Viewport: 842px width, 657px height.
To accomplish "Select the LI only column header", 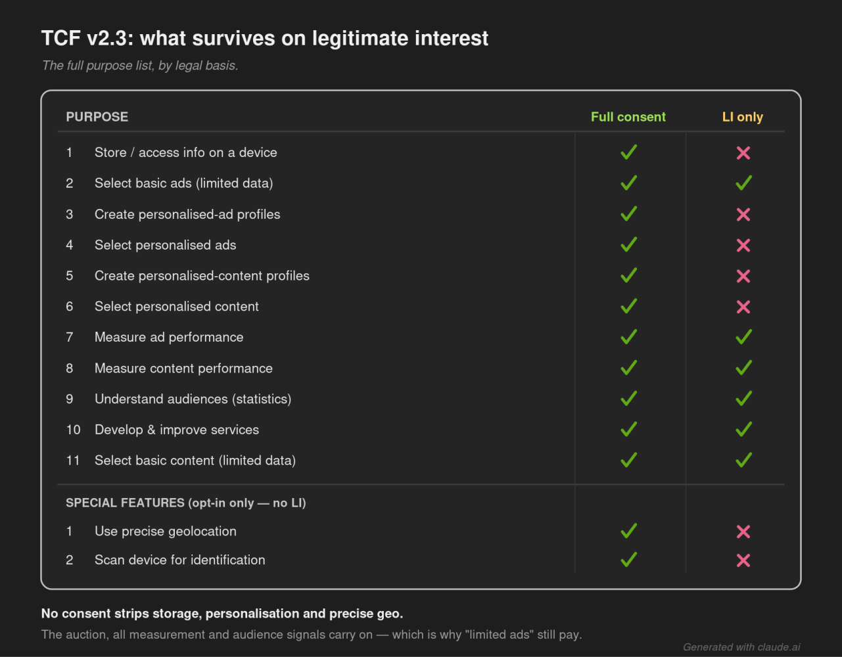I will tap(743, 117).
